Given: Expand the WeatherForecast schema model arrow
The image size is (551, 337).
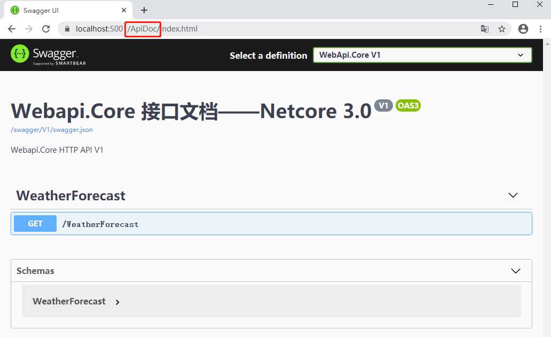Looking at the screenshot, I should [117, 302].
